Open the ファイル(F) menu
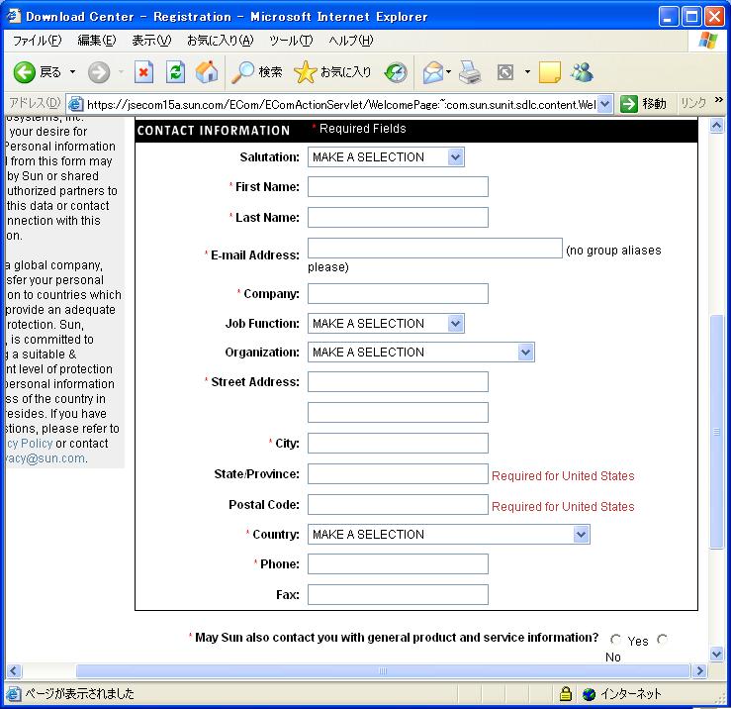 coord(37,41)
